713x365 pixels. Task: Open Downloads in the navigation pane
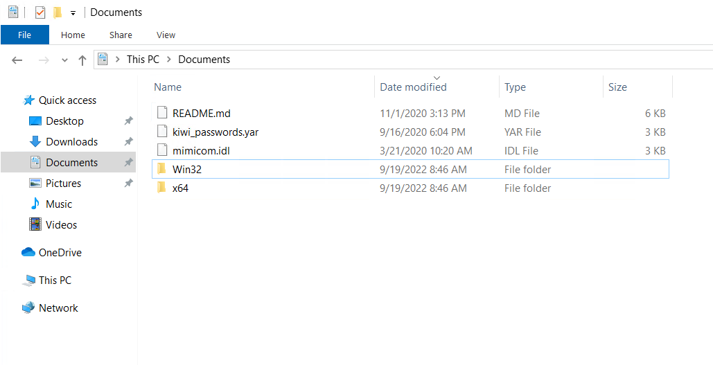tap(72, 142)
